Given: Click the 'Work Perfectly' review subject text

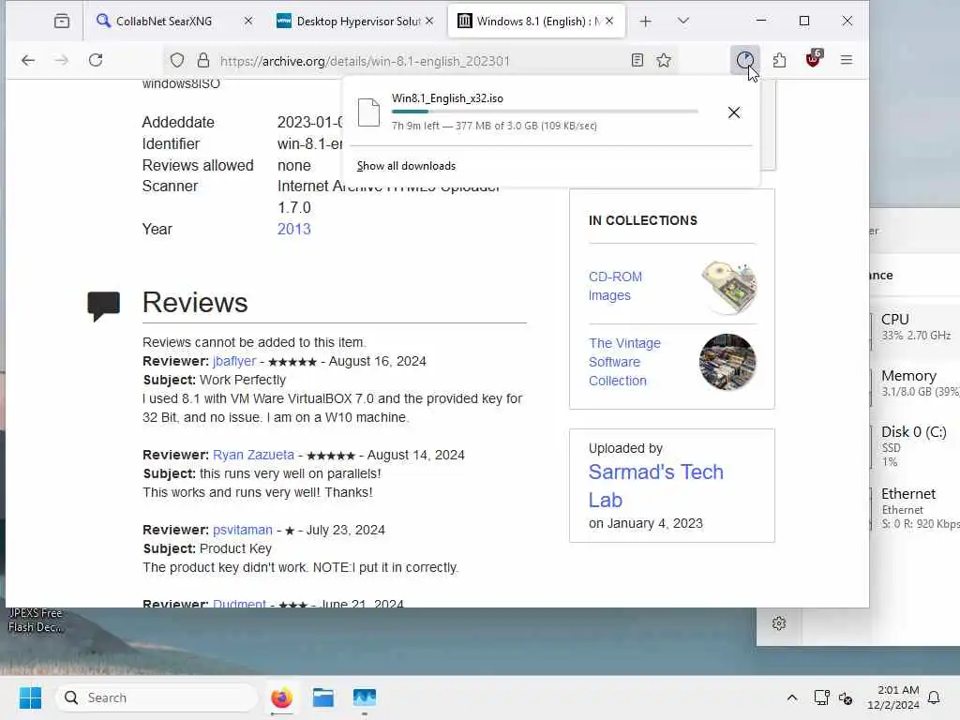Looking at the screenshot, I should [243, 380].
